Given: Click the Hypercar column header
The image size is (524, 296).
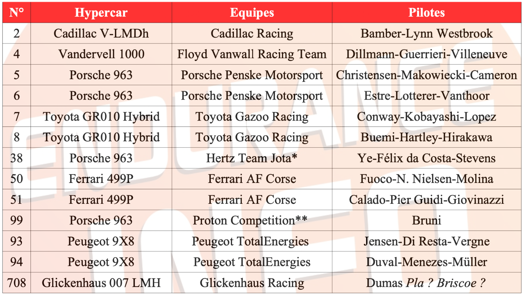Looking at the screenshot, I should [101, 13].
